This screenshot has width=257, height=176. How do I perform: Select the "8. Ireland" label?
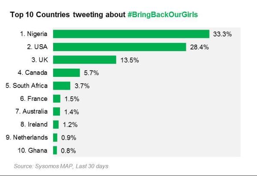(x=36, y=124)
